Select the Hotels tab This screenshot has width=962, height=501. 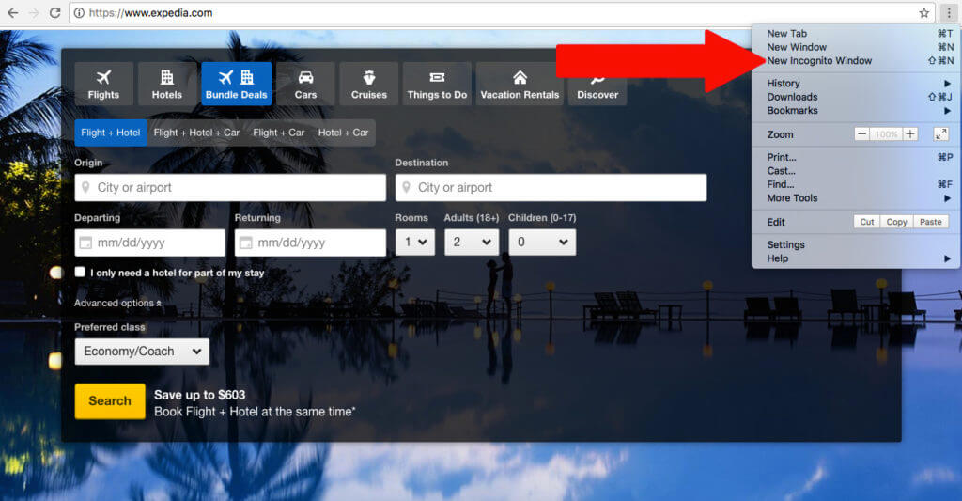(x=167, y=84)
